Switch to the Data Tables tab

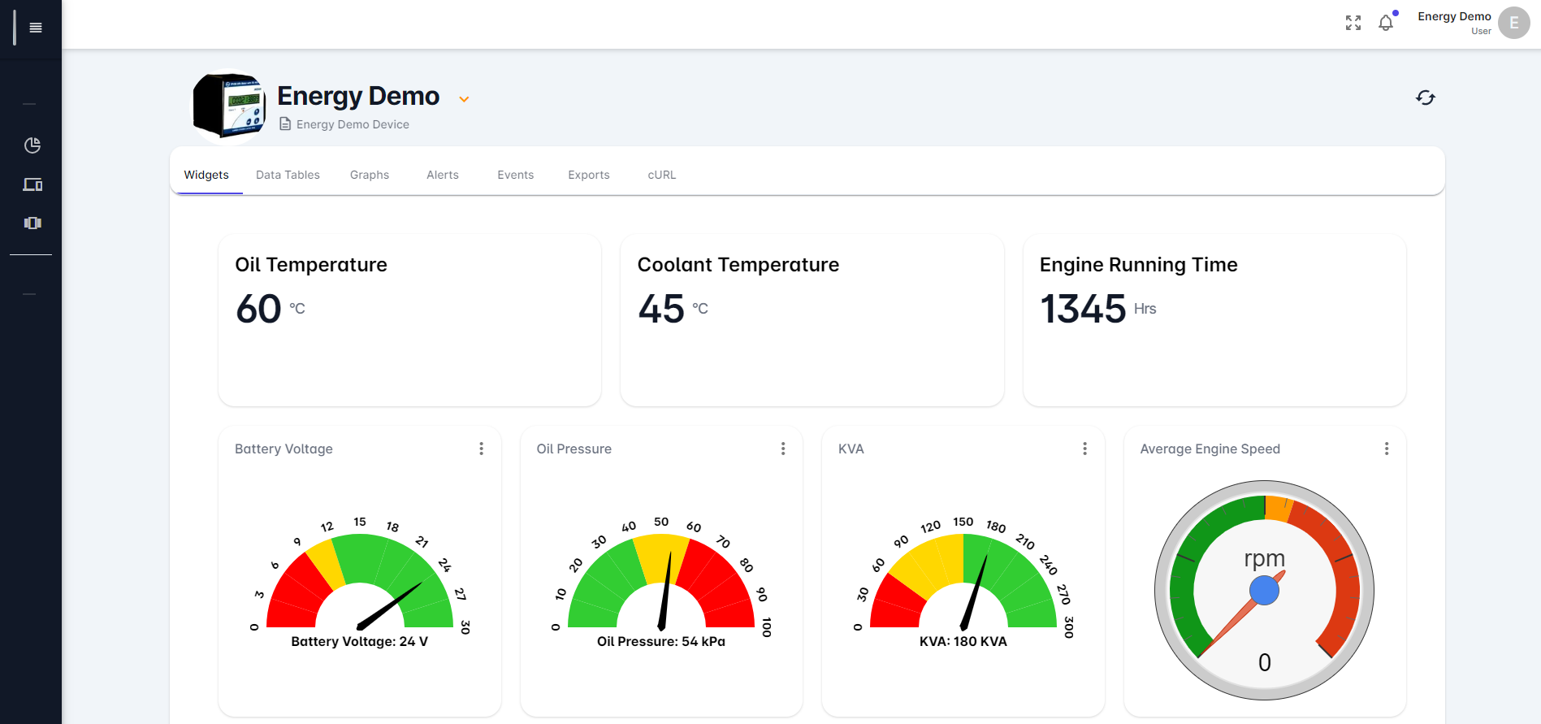[288, 175]
